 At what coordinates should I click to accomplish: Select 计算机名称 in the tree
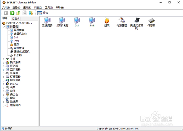(x=20, y=34)
